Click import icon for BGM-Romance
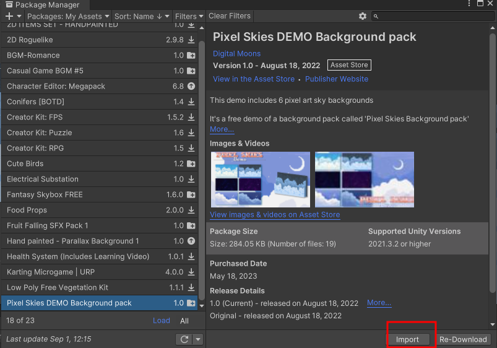Screen dimensions: 497x348 tap(191, 55)
